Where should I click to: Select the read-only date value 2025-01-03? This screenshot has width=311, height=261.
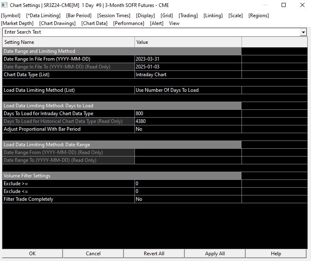188,67
